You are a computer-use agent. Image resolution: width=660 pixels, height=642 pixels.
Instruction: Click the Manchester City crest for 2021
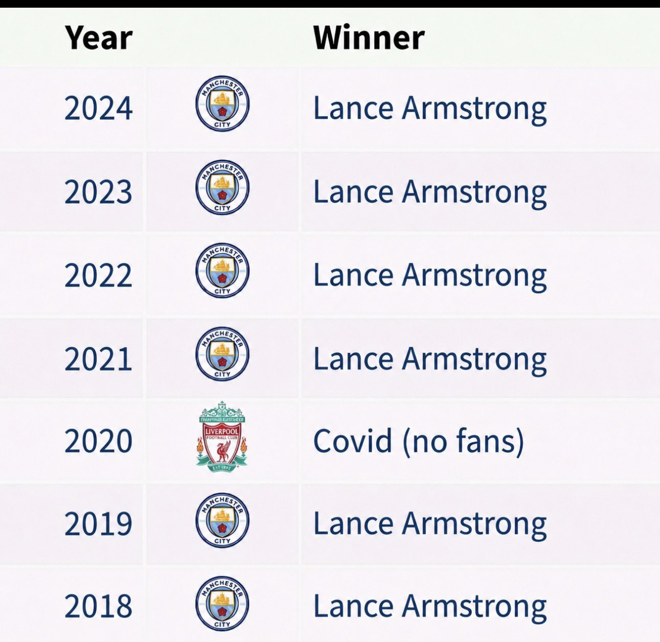coord(222,354)
